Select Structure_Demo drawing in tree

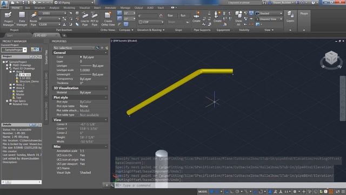tap(29, 81)
